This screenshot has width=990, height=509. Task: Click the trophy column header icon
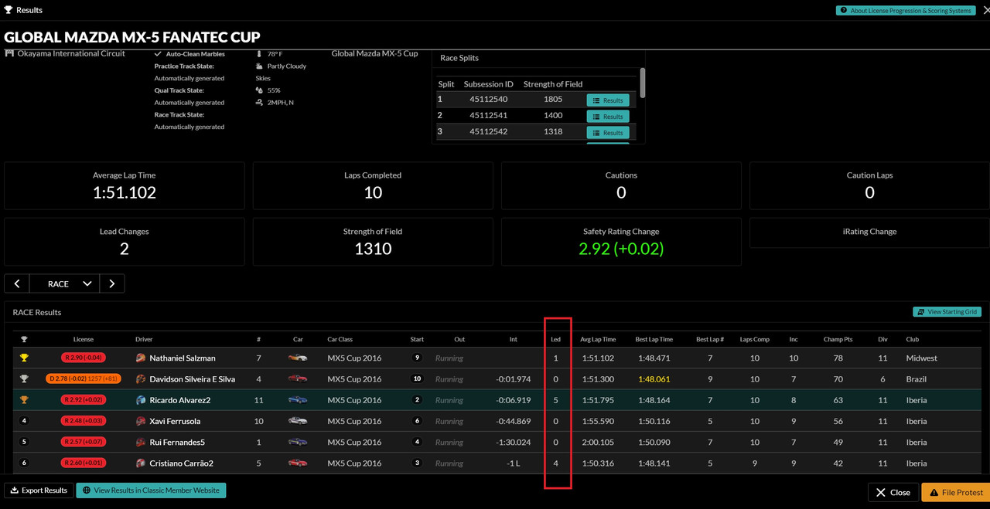coord(24,339)
